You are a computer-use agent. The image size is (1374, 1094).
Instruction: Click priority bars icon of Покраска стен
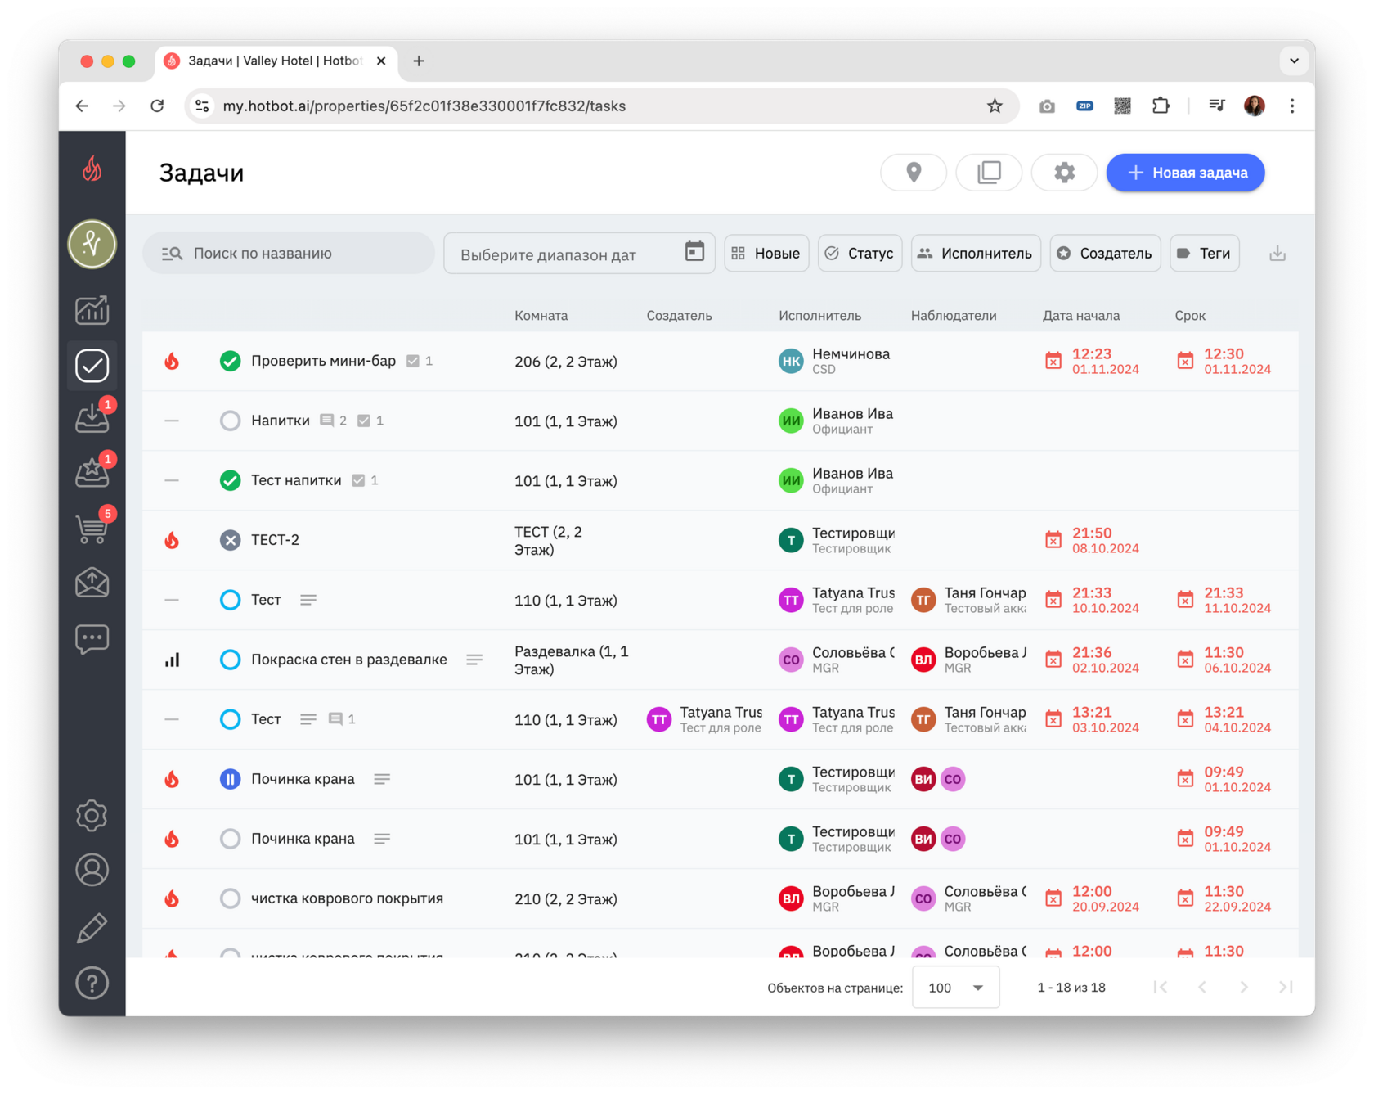coord(172,660)
